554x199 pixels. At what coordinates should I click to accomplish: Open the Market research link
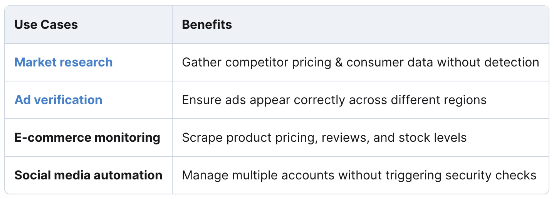pos(64,62)
